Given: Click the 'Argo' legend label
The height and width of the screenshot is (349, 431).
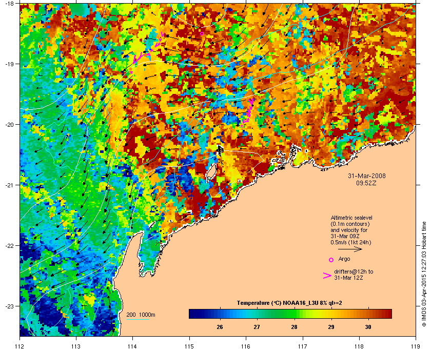Looking at the screenshot, I should tap(344, 259).
